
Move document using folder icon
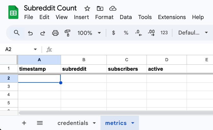(x=100, y=8)
